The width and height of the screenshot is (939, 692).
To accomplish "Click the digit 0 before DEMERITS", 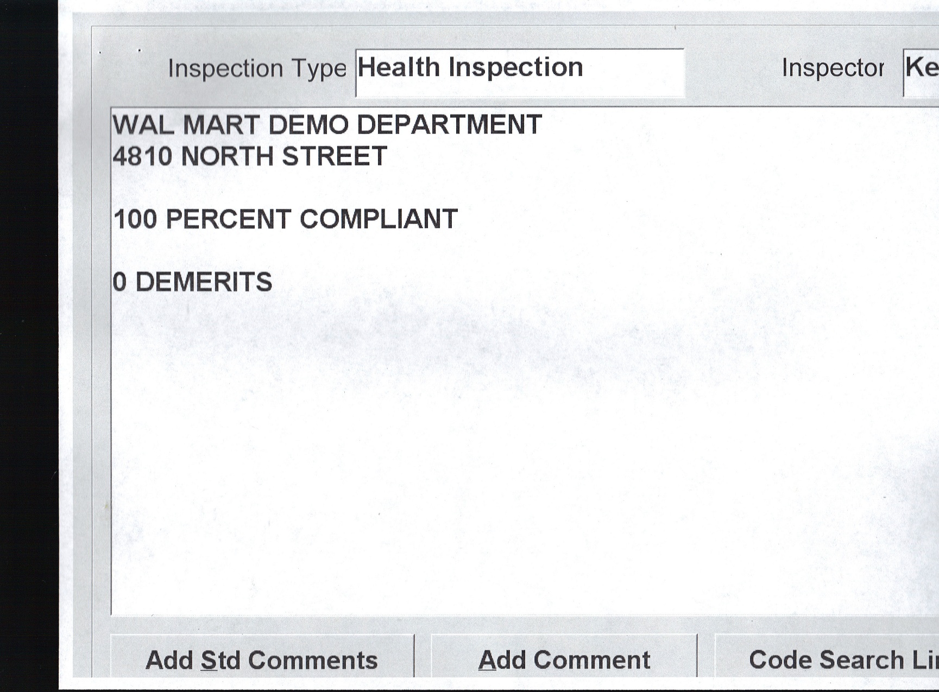I will 120,283.
